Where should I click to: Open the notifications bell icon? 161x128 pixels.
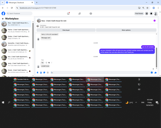point(151,13)
